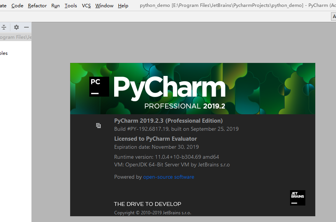Click the JetBrains logo in about dialog
Viewport: 336px width, 222px height.
(297, 198)
